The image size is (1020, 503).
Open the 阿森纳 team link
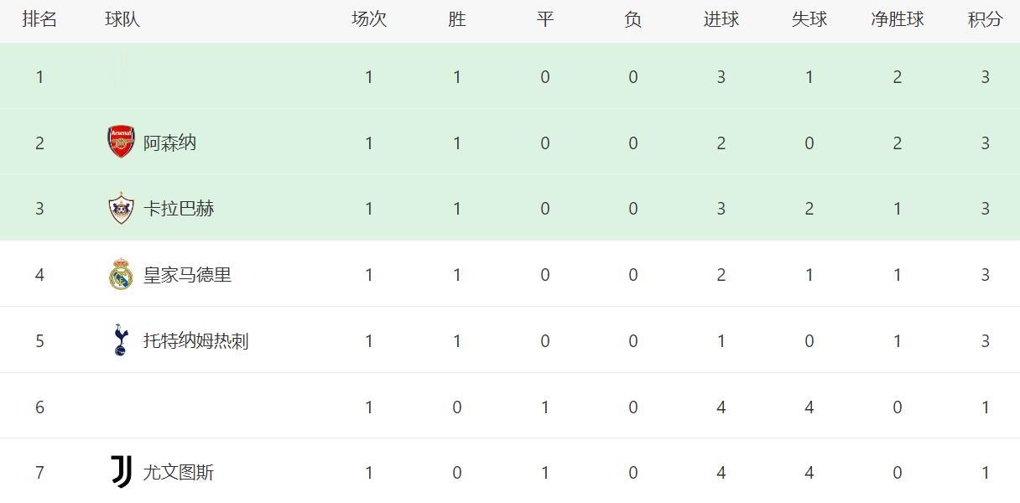(x=169, y=143)
